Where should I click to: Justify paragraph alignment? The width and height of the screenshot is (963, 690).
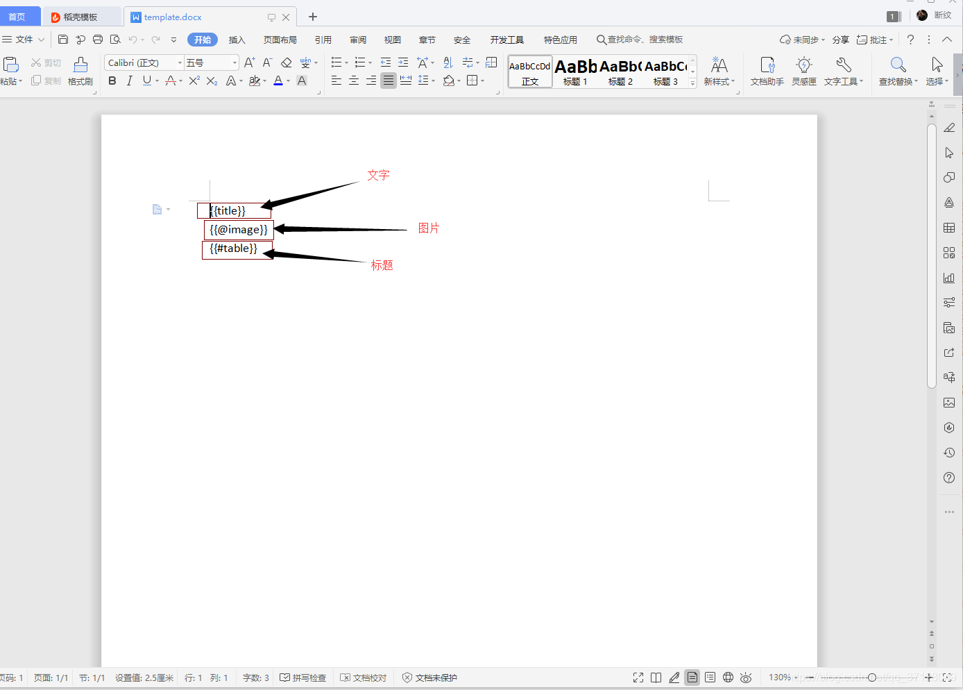[x=389, y=81]
